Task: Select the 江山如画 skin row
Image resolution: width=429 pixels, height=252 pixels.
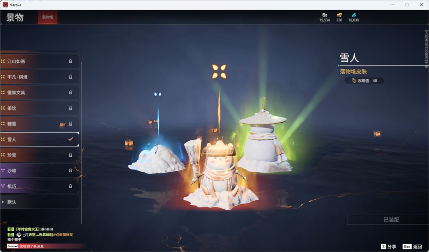Action: click(40, 61)
